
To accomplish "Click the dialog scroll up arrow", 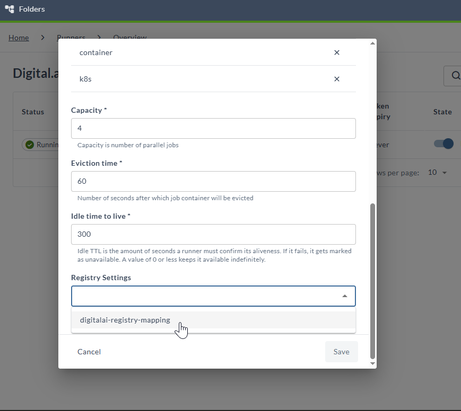I will pyautogui.click(x=372, y=43).
